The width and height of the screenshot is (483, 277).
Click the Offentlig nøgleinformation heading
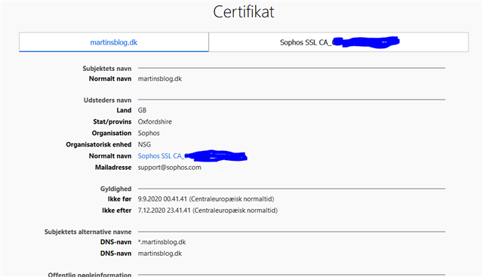90,274
